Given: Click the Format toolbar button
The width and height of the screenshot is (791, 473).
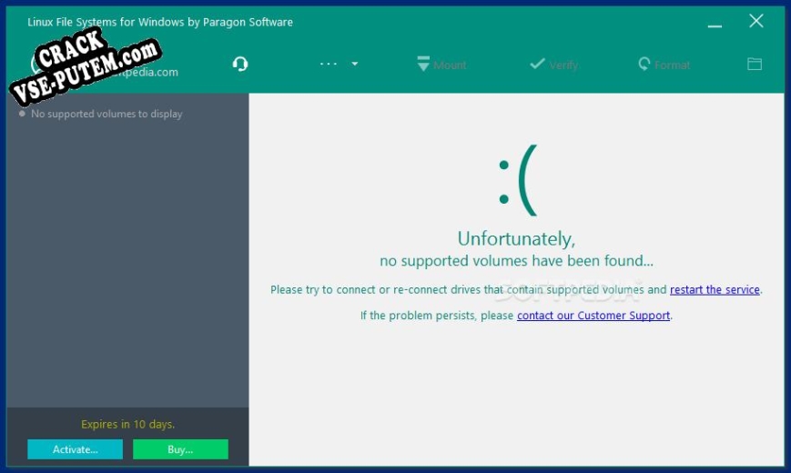Looking at the screenshot, I should click(x=664, y=65).
